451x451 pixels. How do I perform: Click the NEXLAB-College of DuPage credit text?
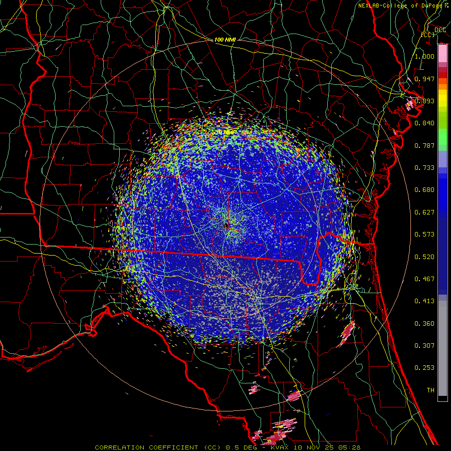(401, 6)
